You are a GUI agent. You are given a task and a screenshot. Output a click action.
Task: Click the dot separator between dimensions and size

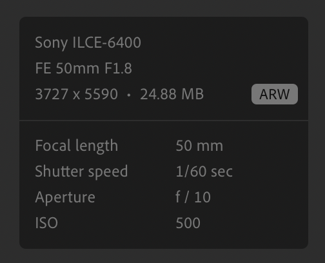[129, 95]
